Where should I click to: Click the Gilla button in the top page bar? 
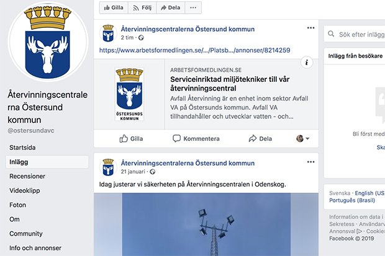click(114, 7)
